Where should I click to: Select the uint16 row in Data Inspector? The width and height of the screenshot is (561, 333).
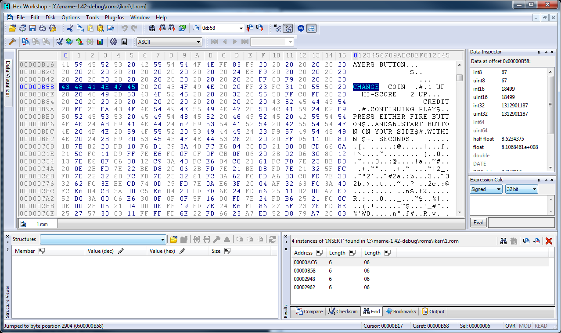(x=508, y=97)
